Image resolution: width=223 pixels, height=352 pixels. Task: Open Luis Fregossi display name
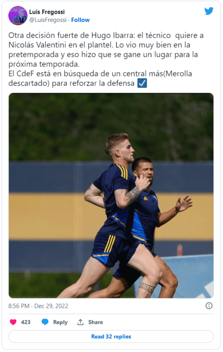(47, 12)
